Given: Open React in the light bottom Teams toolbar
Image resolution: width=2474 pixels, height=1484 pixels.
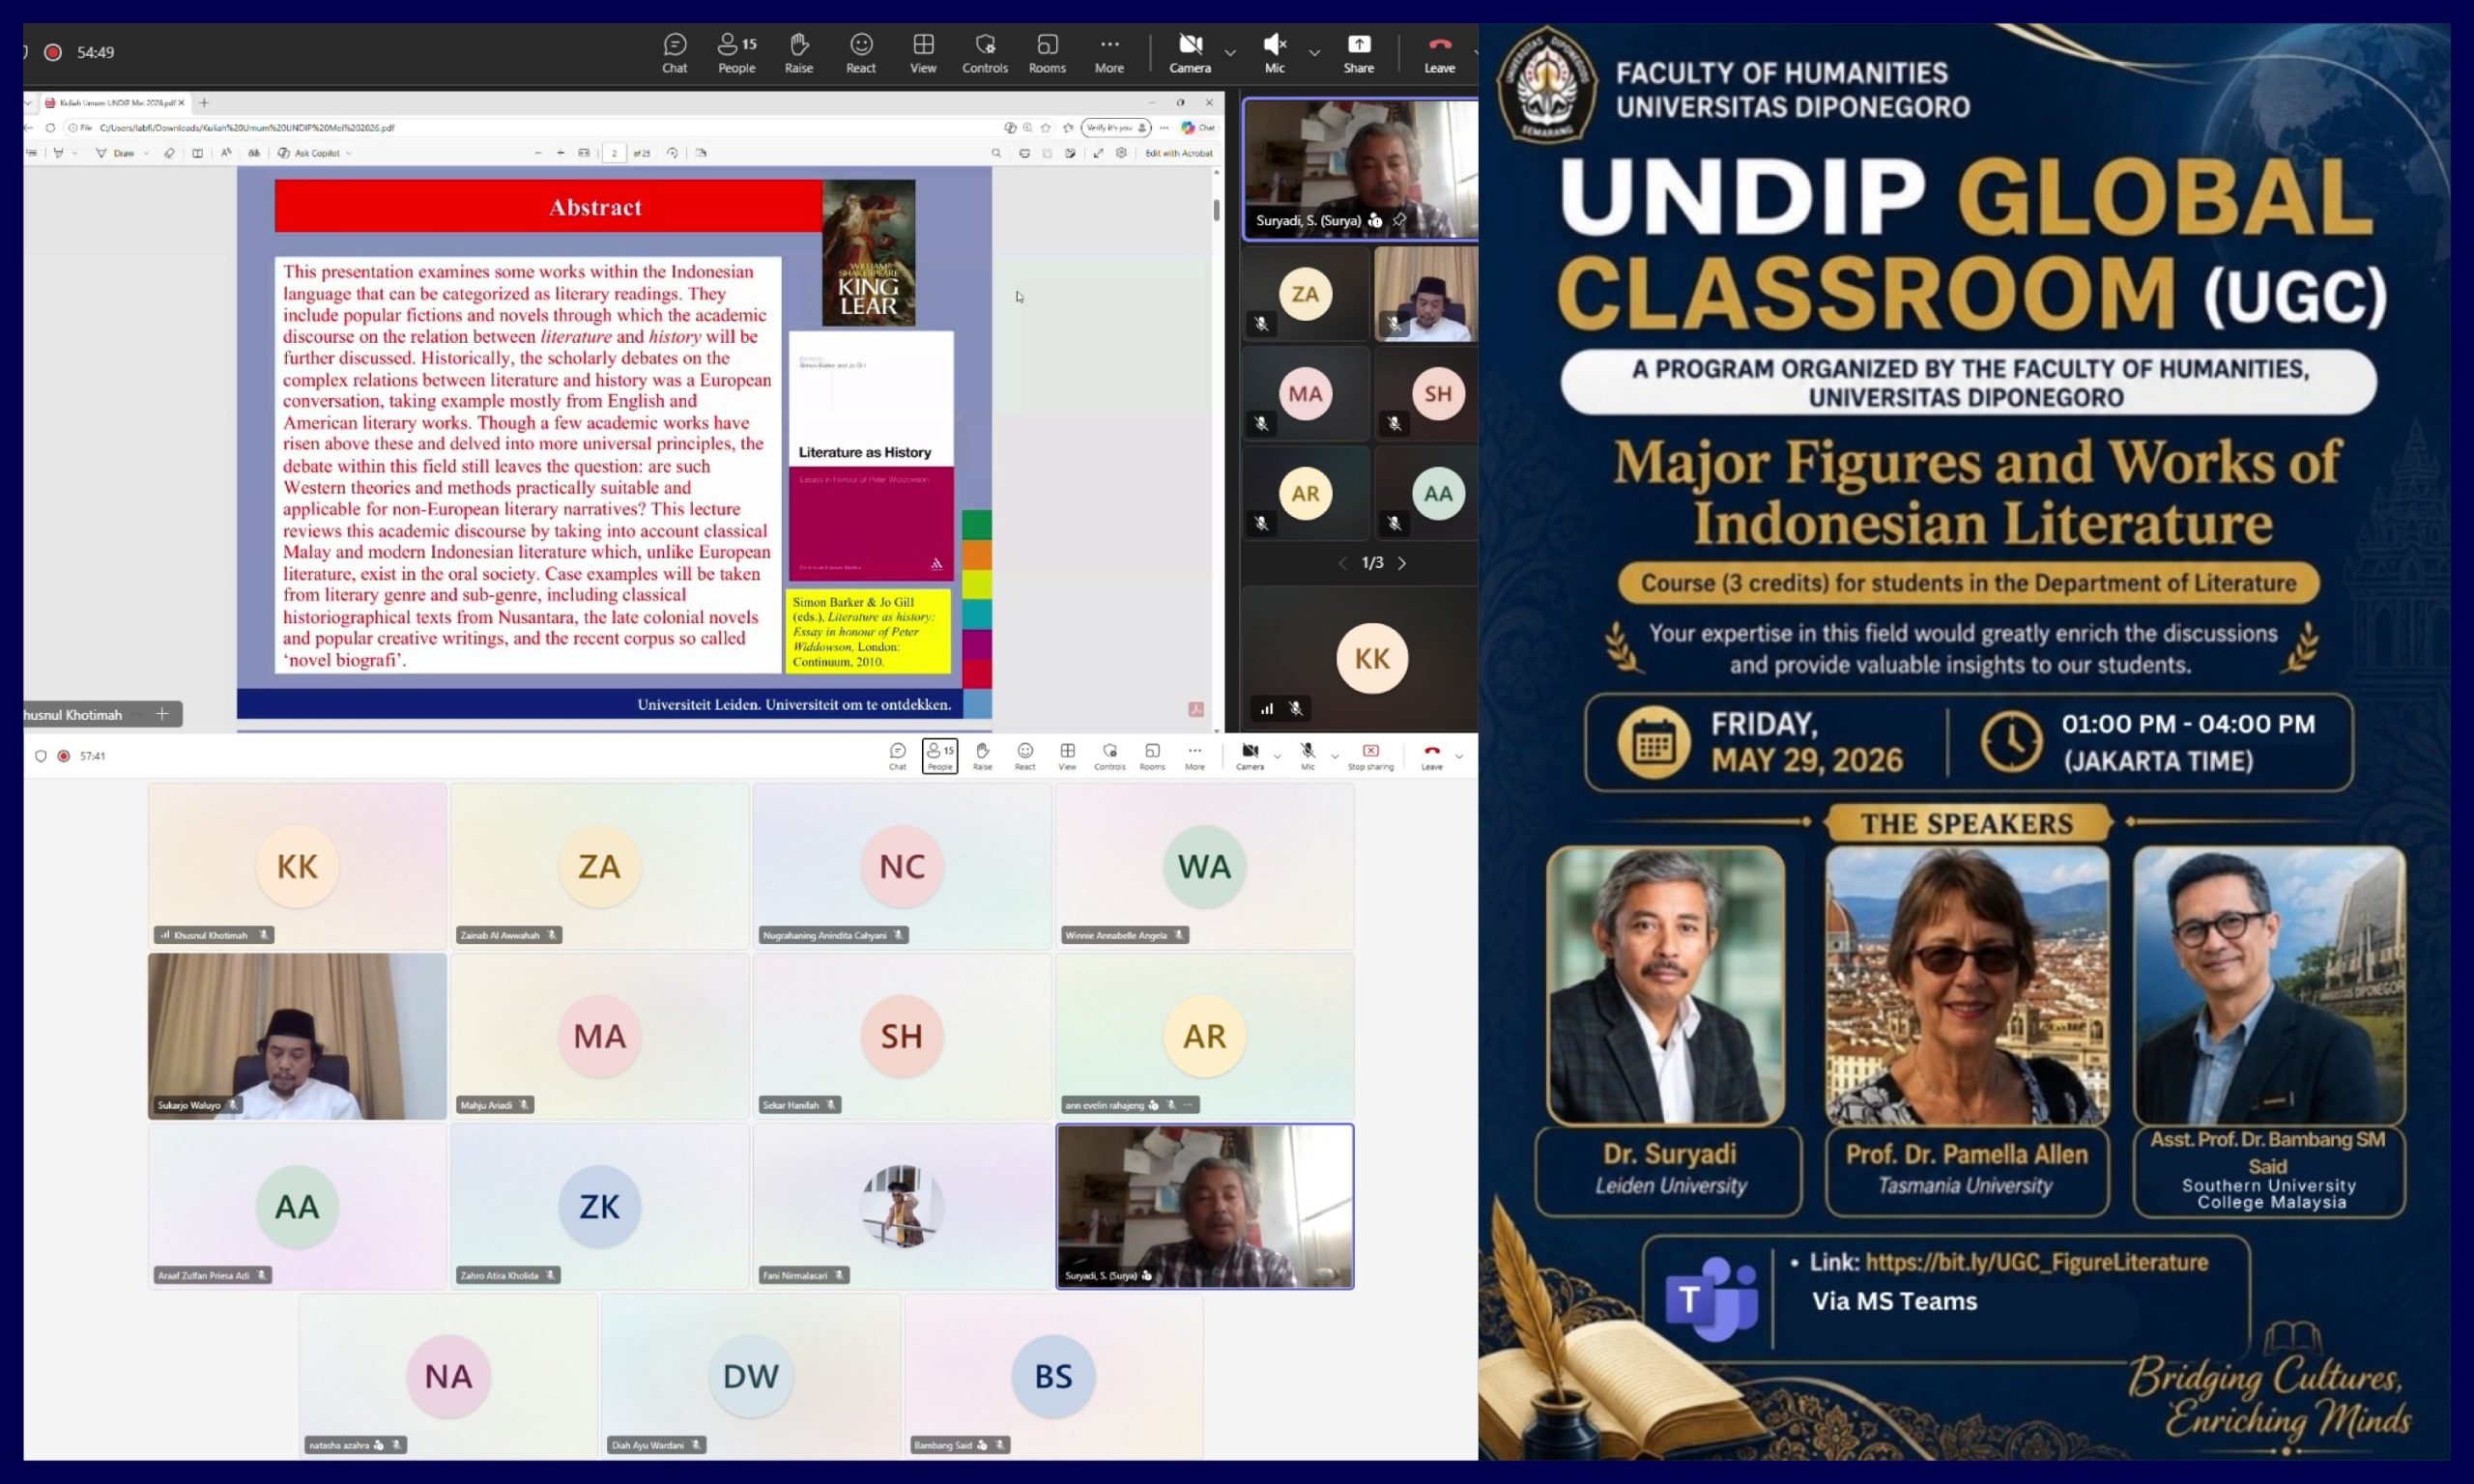Looking at the screenshot, I should click(1025, 756).
